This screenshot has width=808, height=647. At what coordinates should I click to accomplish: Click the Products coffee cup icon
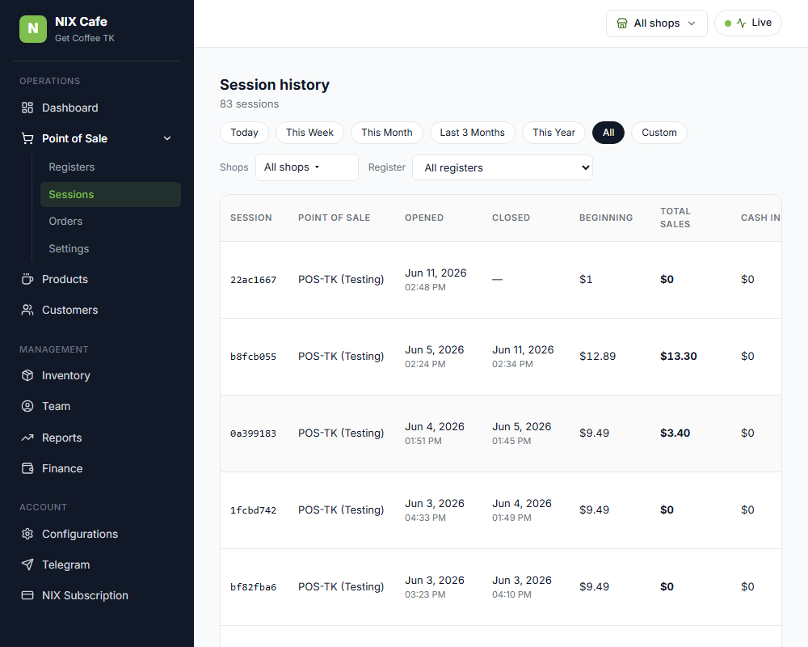27,279
